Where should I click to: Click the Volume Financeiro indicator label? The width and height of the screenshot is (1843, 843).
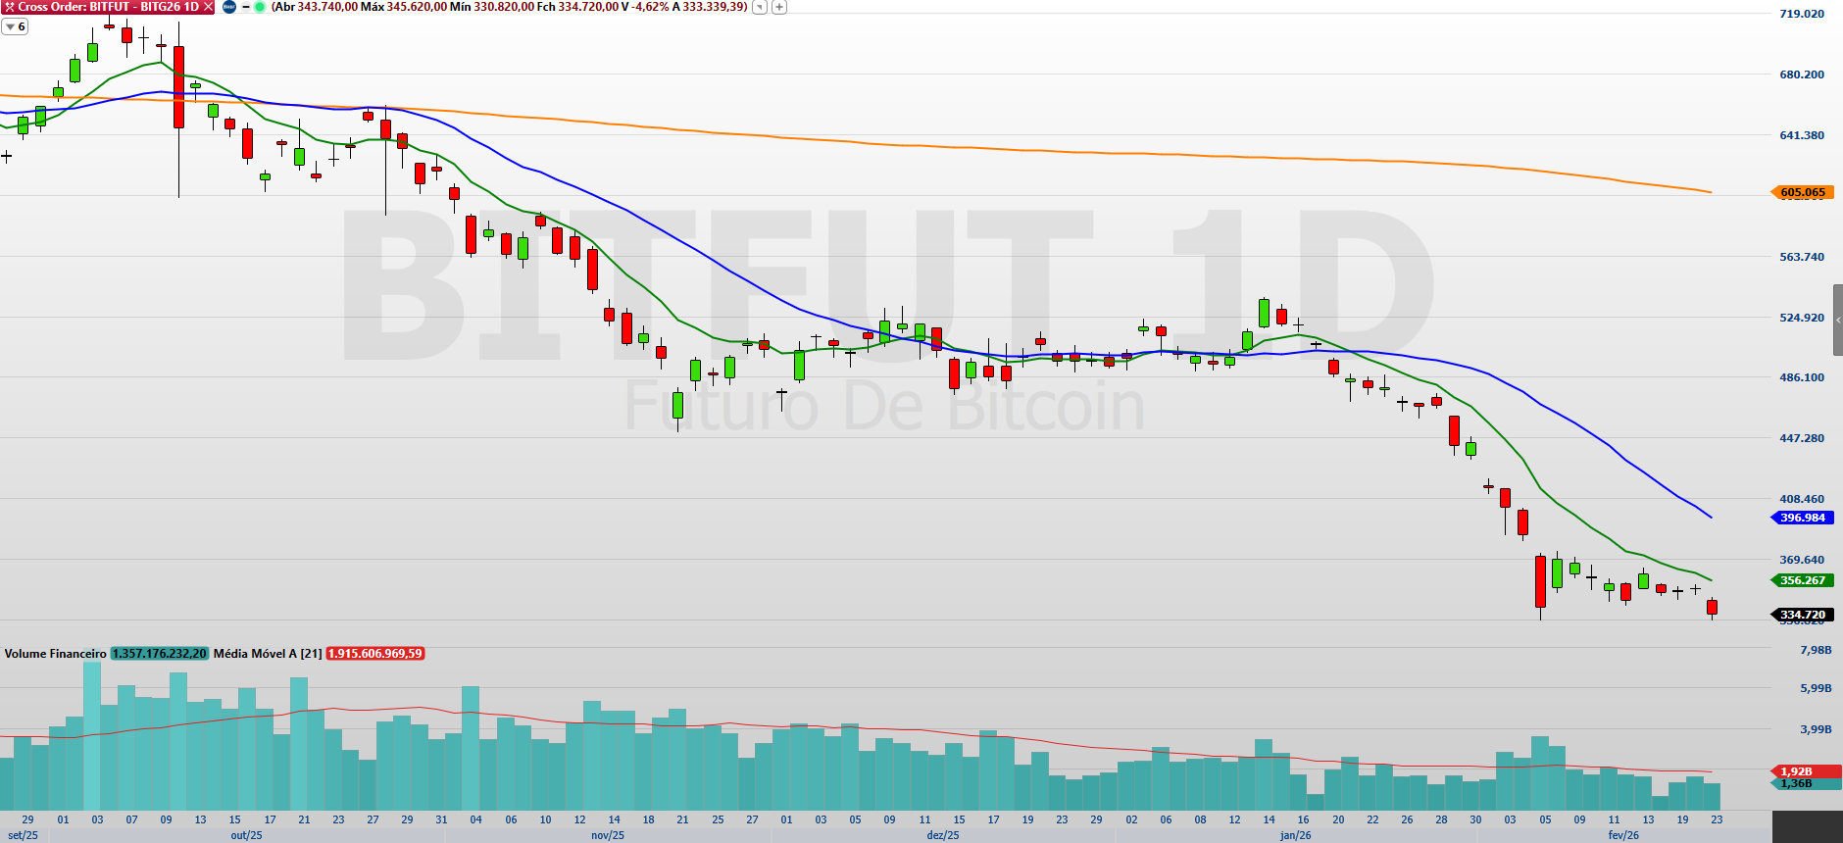coord(55,654)
